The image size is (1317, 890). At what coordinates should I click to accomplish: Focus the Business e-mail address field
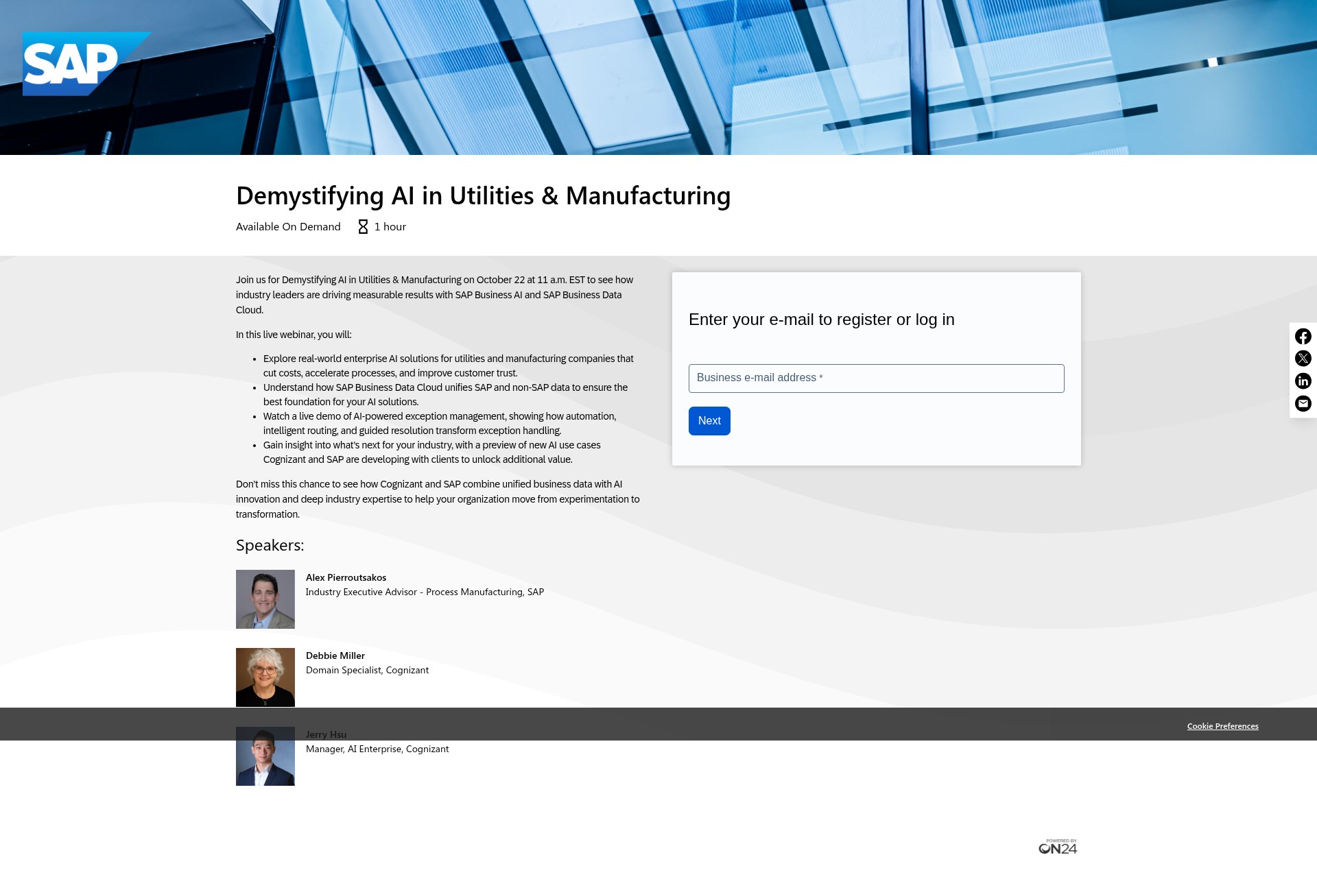click(876, 378)
